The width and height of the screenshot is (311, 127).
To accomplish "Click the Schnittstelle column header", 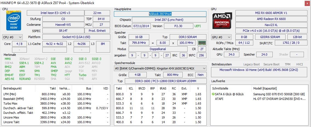I will click(x=231, y=88).
